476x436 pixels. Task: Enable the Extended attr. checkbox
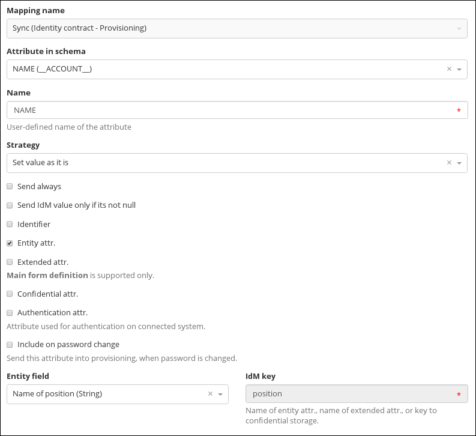[x=10, y=262]
